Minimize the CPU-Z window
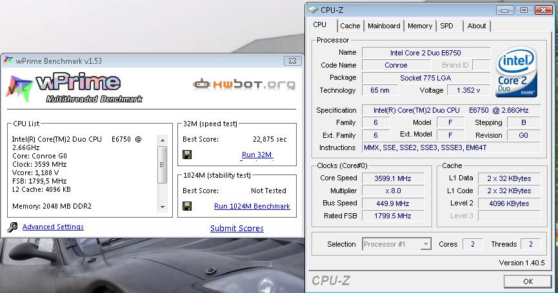 (x=504, y=10)
